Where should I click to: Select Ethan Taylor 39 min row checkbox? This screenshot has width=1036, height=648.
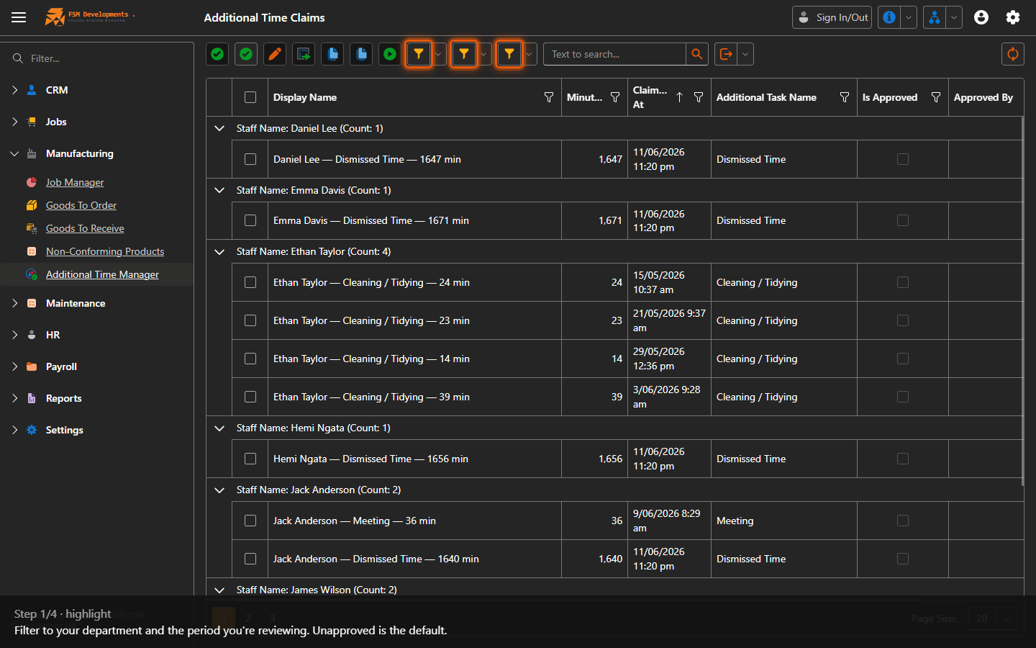coord(250,397)
